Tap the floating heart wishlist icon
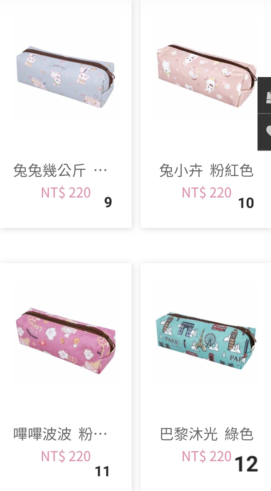The height and width of the screenshot is (491, 271). 265,132
